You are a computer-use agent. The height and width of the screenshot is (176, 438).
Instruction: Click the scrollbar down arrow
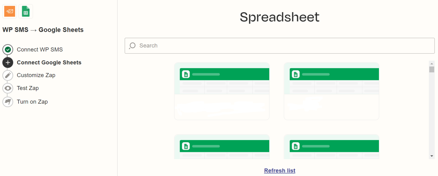432,156
